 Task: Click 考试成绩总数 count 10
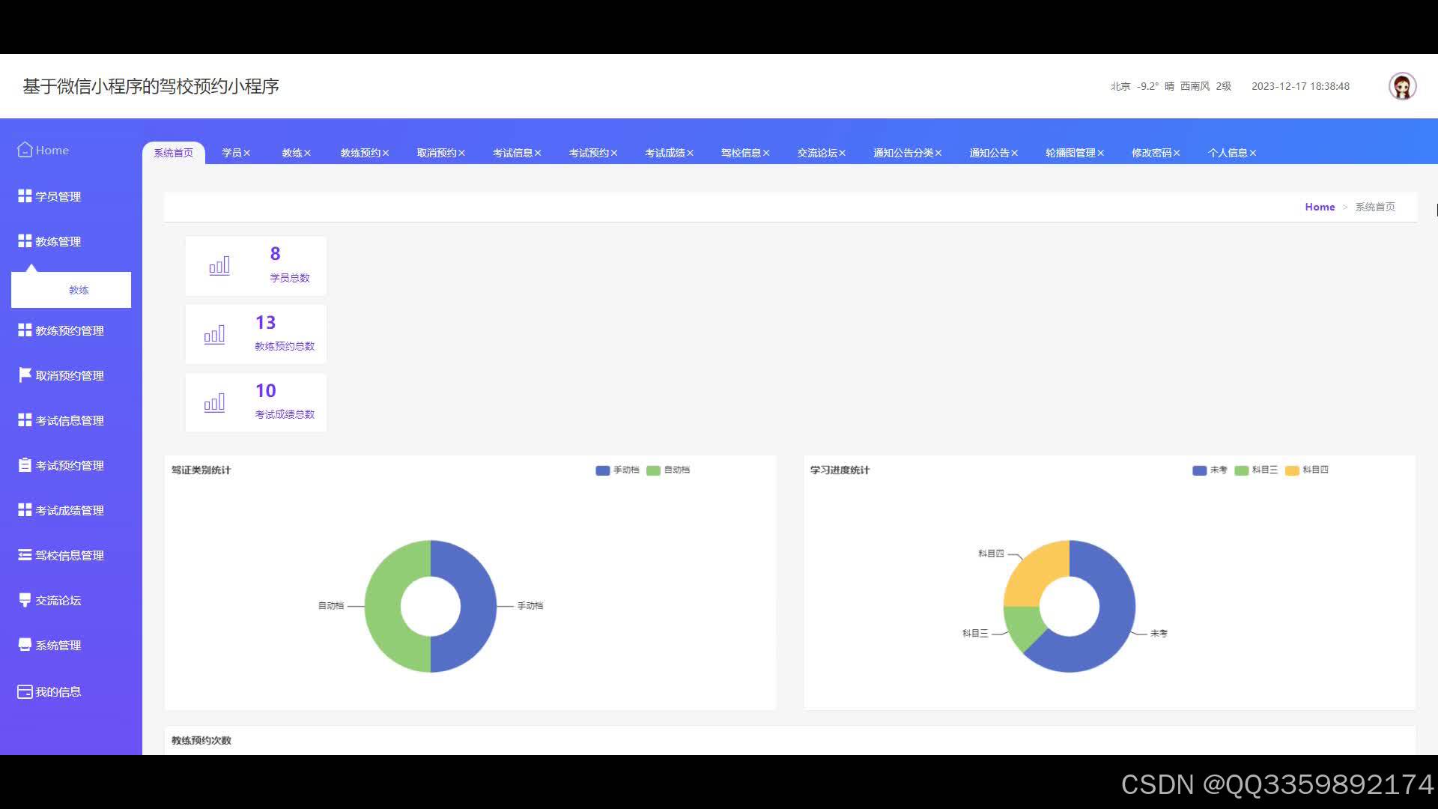(x=265, y=390)
